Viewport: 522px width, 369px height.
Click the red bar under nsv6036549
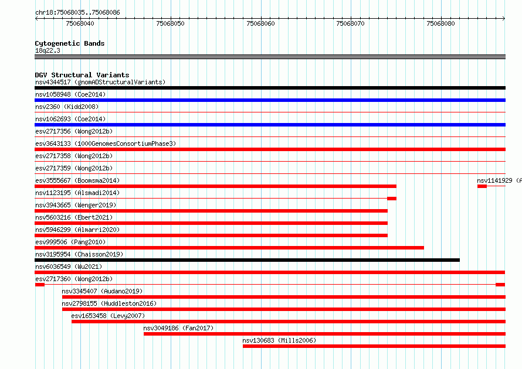coord(270,272)
